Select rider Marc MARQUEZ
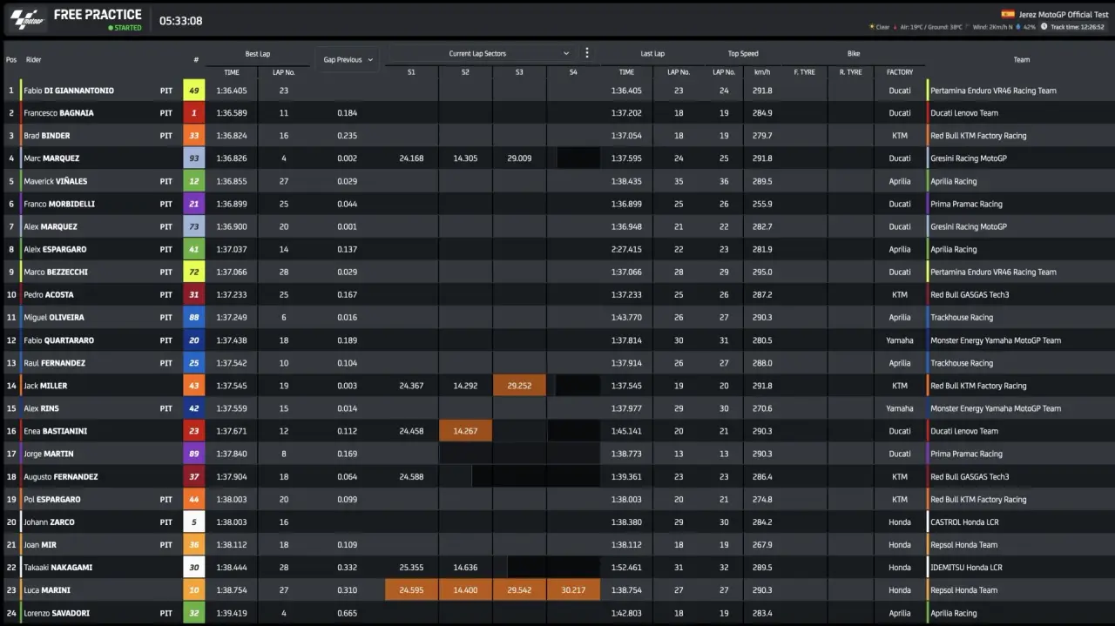This screenshot has height=626, width=1115. (51, 158)
